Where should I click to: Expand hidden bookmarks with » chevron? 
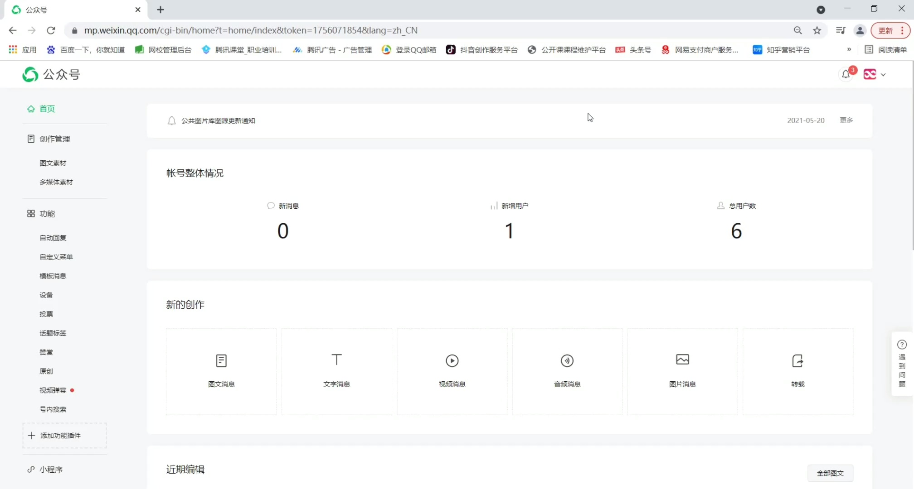point(849,49)
